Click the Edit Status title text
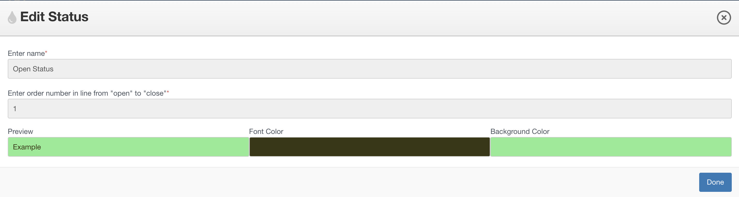The height and width of the screenshot is (197, 739). (54, 17)
